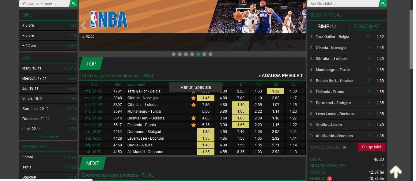Focus the Verifica bilet input field
Screen dimensions: 416x181
point(343,4)
